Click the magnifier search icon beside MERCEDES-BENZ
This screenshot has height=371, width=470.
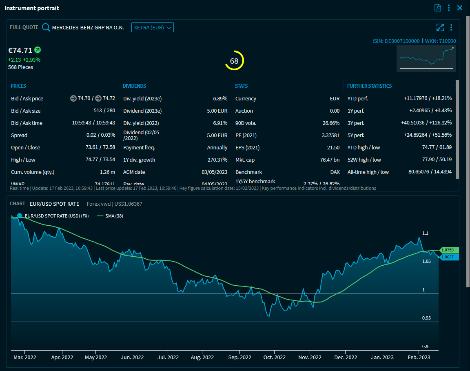46,27
